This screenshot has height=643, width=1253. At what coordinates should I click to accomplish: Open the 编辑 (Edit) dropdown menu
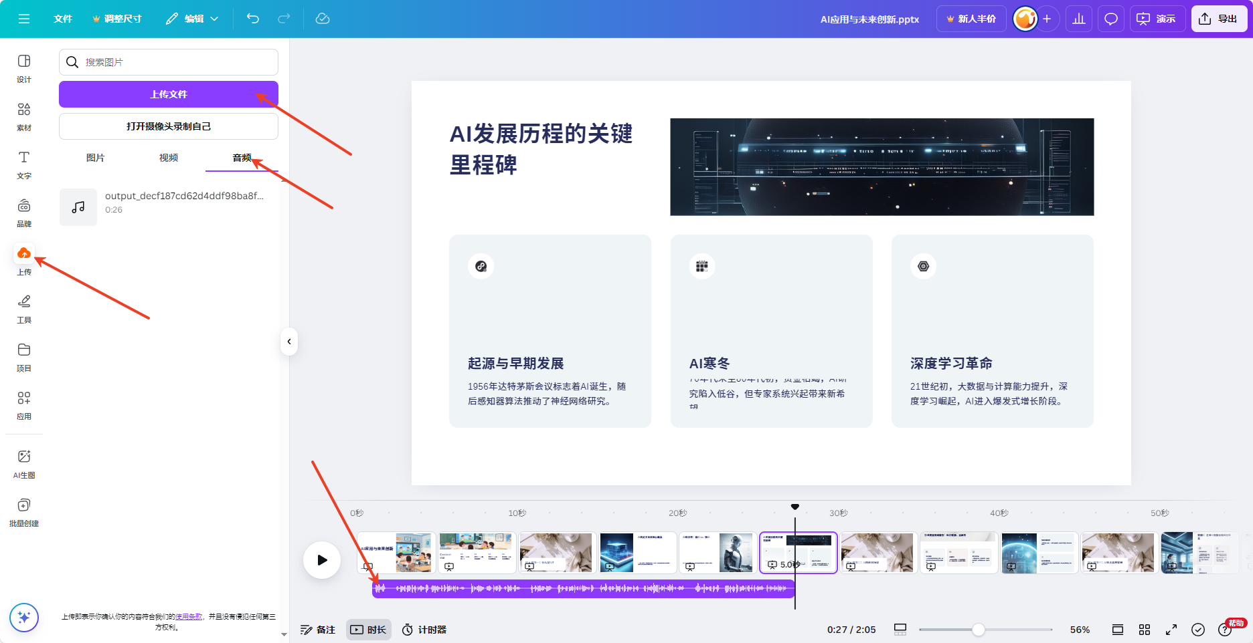[192, 19]
